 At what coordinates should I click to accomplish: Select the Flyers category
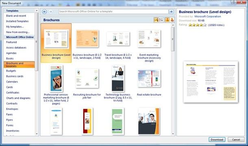9,120
